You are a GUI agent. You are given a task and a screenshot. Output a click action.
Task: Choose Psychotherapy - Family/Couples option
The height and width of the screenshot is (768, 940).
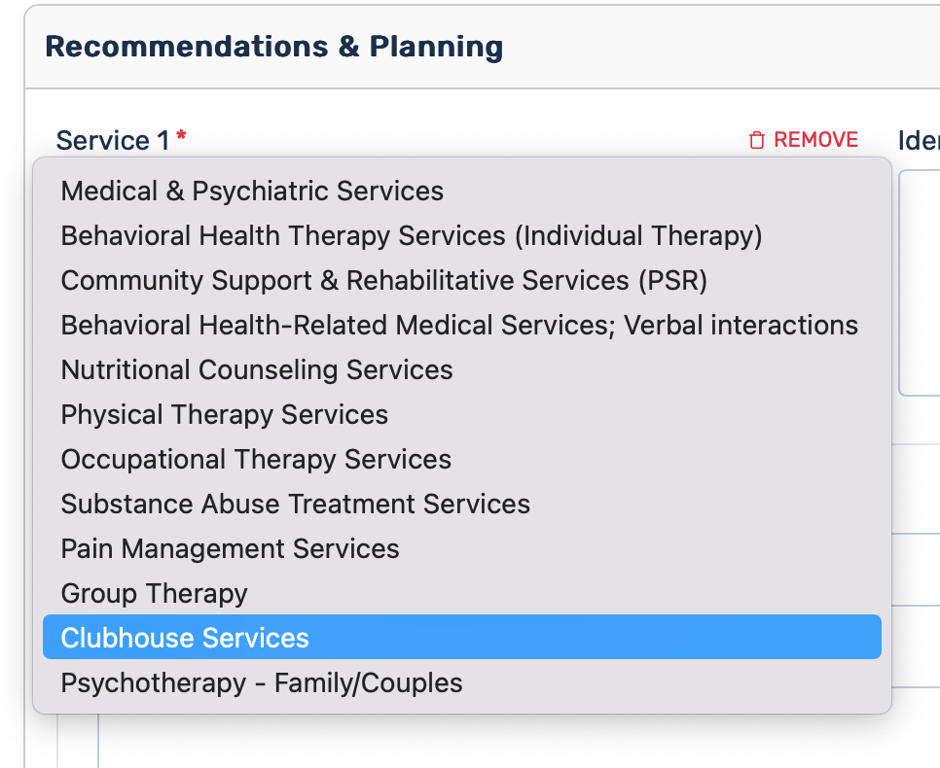click(x=262, y=683)
